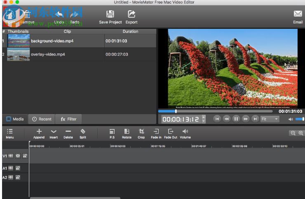The height and width of the screenshot is (199, 305).
Task: Mute the A1 audio track
Action: tap(11, 168)
